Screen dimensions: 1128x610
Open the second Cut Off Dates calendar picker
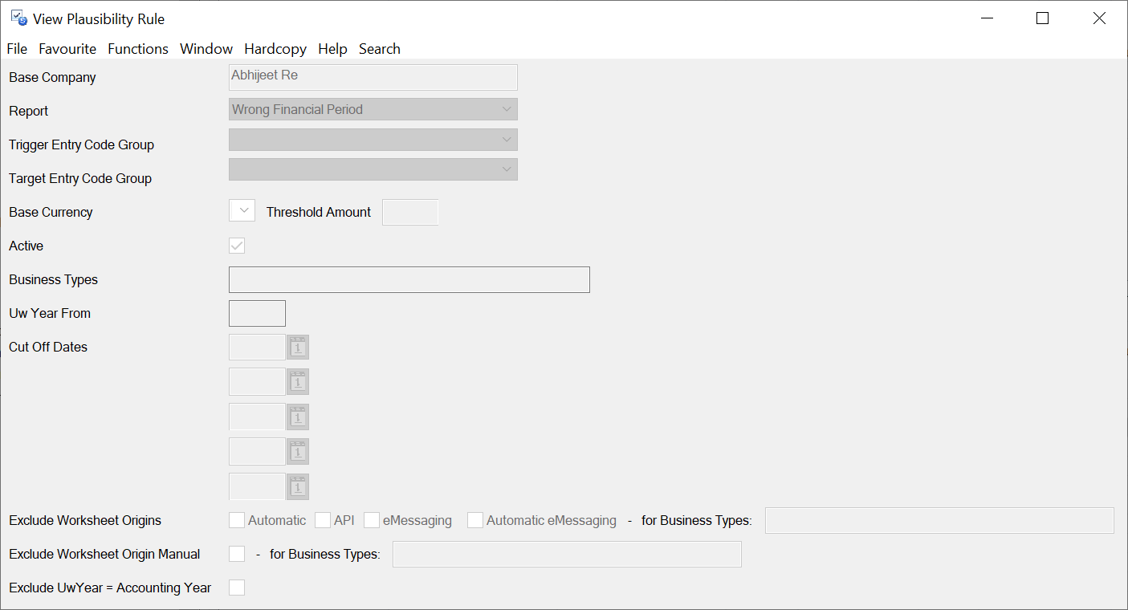pos(298,382)
